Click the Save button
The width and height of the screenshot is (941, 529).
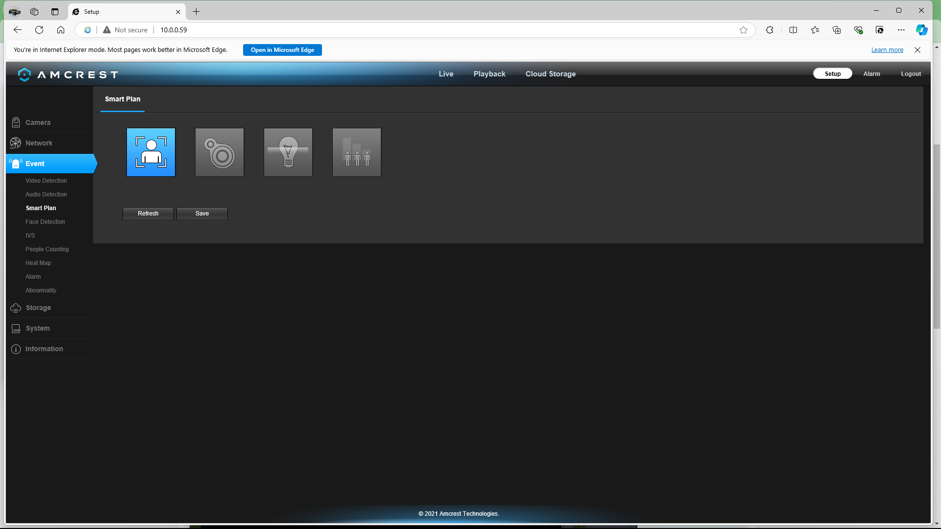tap(202, 214)
